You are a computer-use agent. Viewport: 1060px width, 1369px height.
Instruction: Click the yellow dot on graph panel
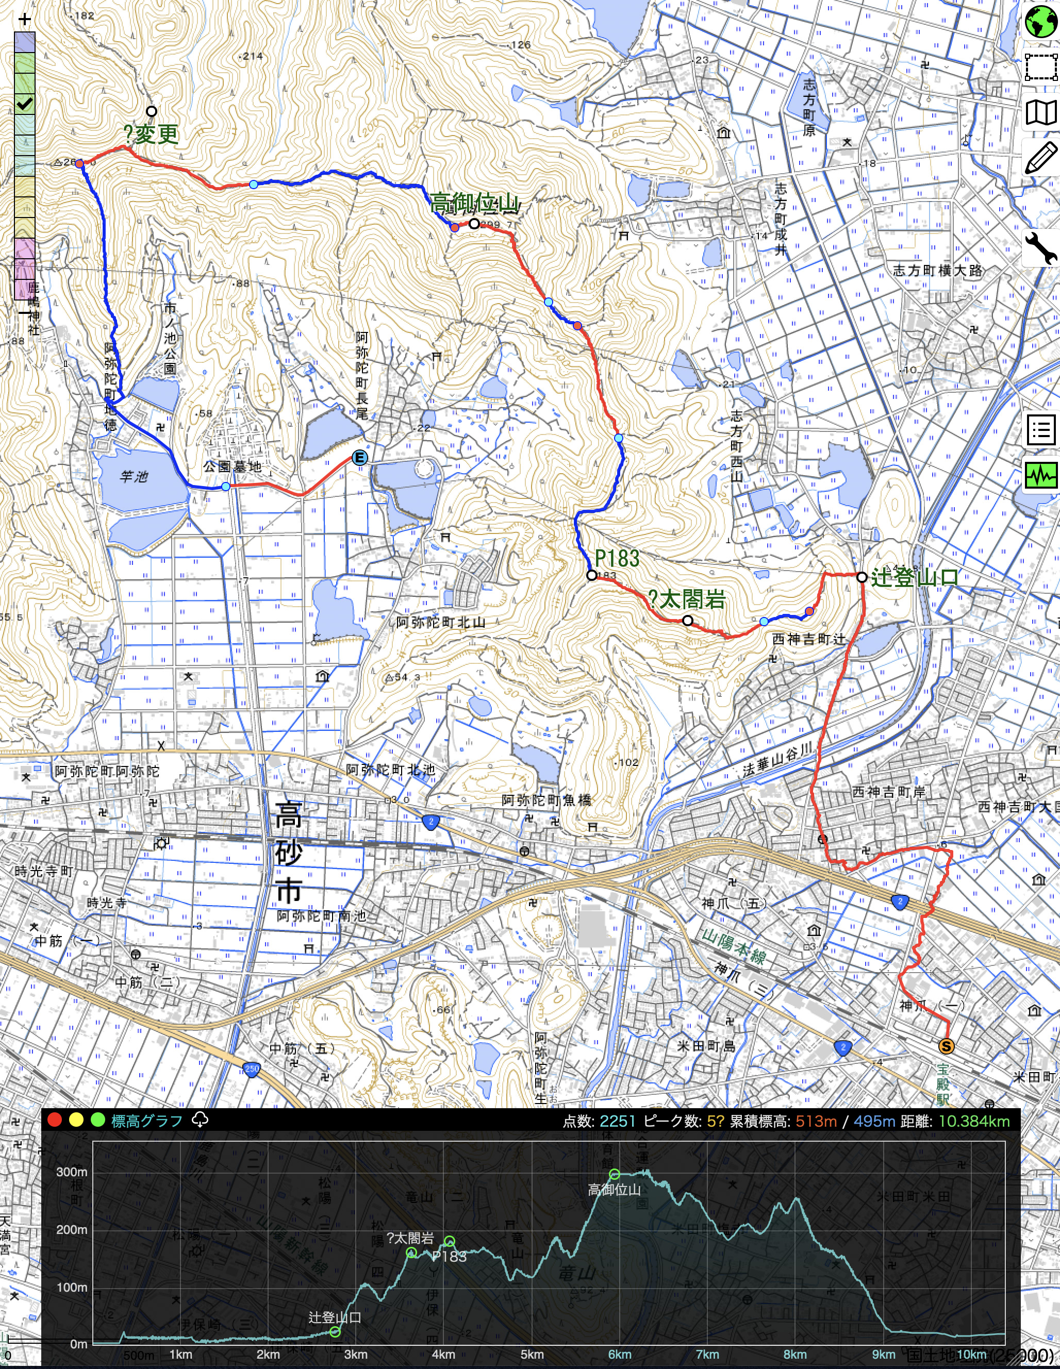pos(76,1120)
